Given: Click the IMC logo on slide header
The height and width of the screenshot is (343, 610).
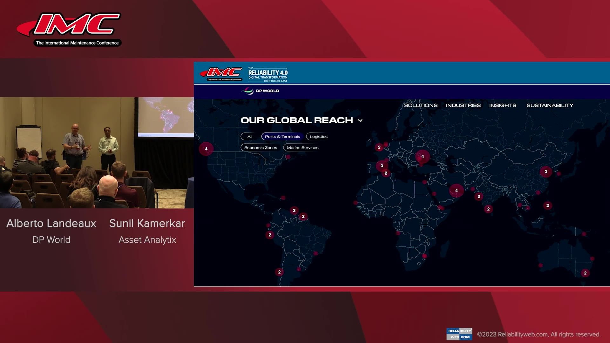Looking at the screenshot, I should tap(221, 74).
